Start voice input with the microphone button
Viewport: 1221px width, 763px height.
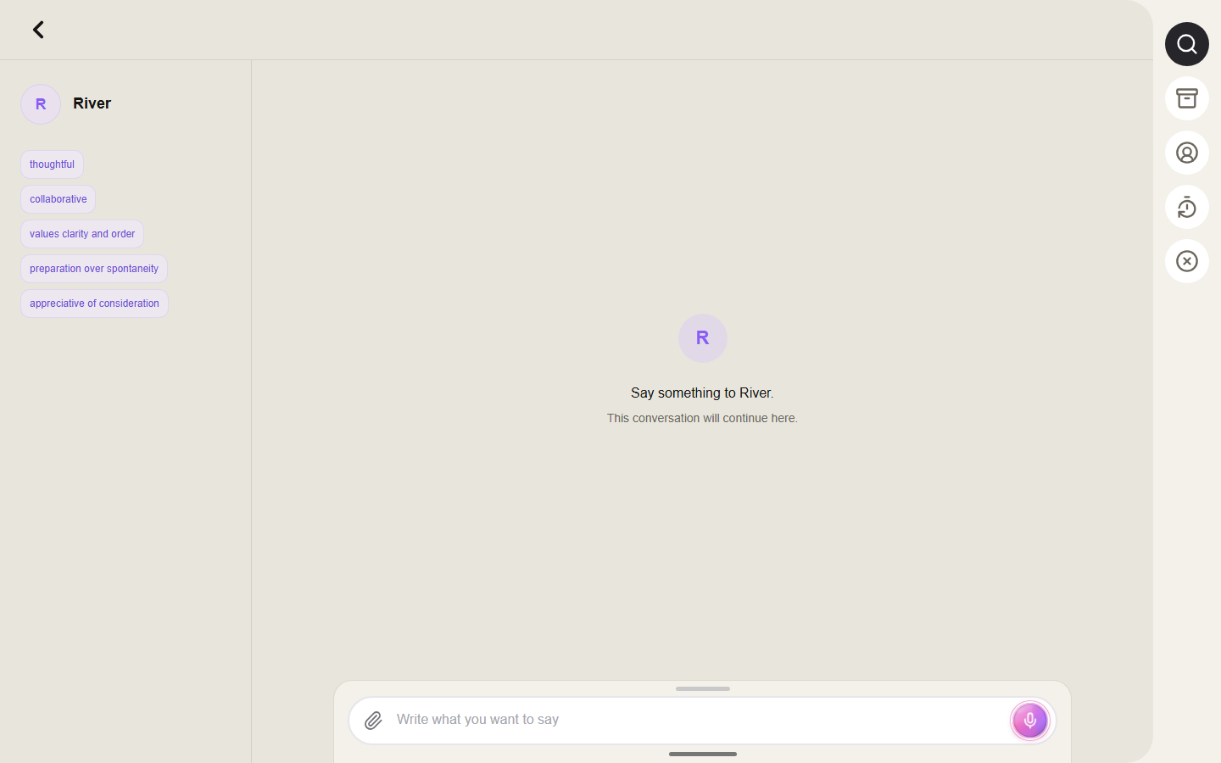[x=1030, y=721]
